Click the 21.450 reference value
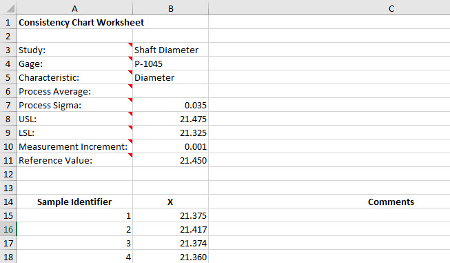Viewport: 450px width, 263px height. pos(171,160)
